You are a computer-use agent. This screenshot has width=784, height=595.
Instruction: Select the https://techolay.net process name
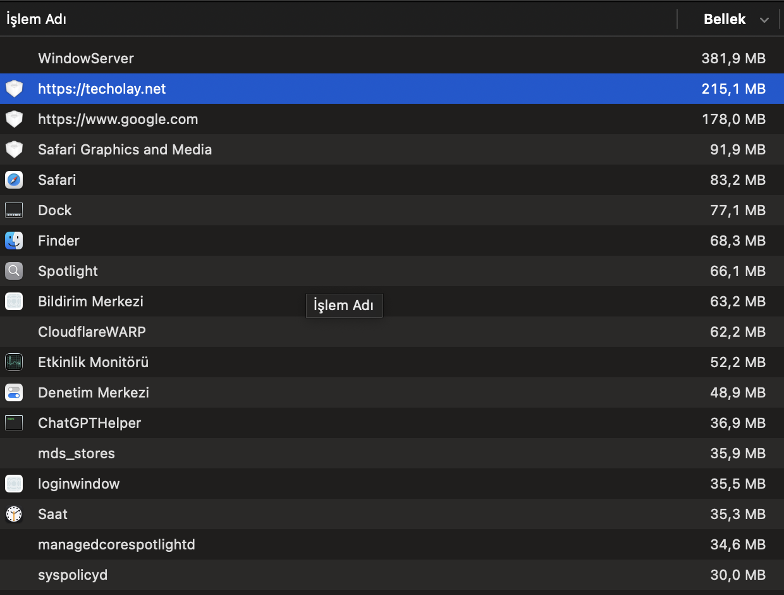pyautogui.click(x=102, y=89)
